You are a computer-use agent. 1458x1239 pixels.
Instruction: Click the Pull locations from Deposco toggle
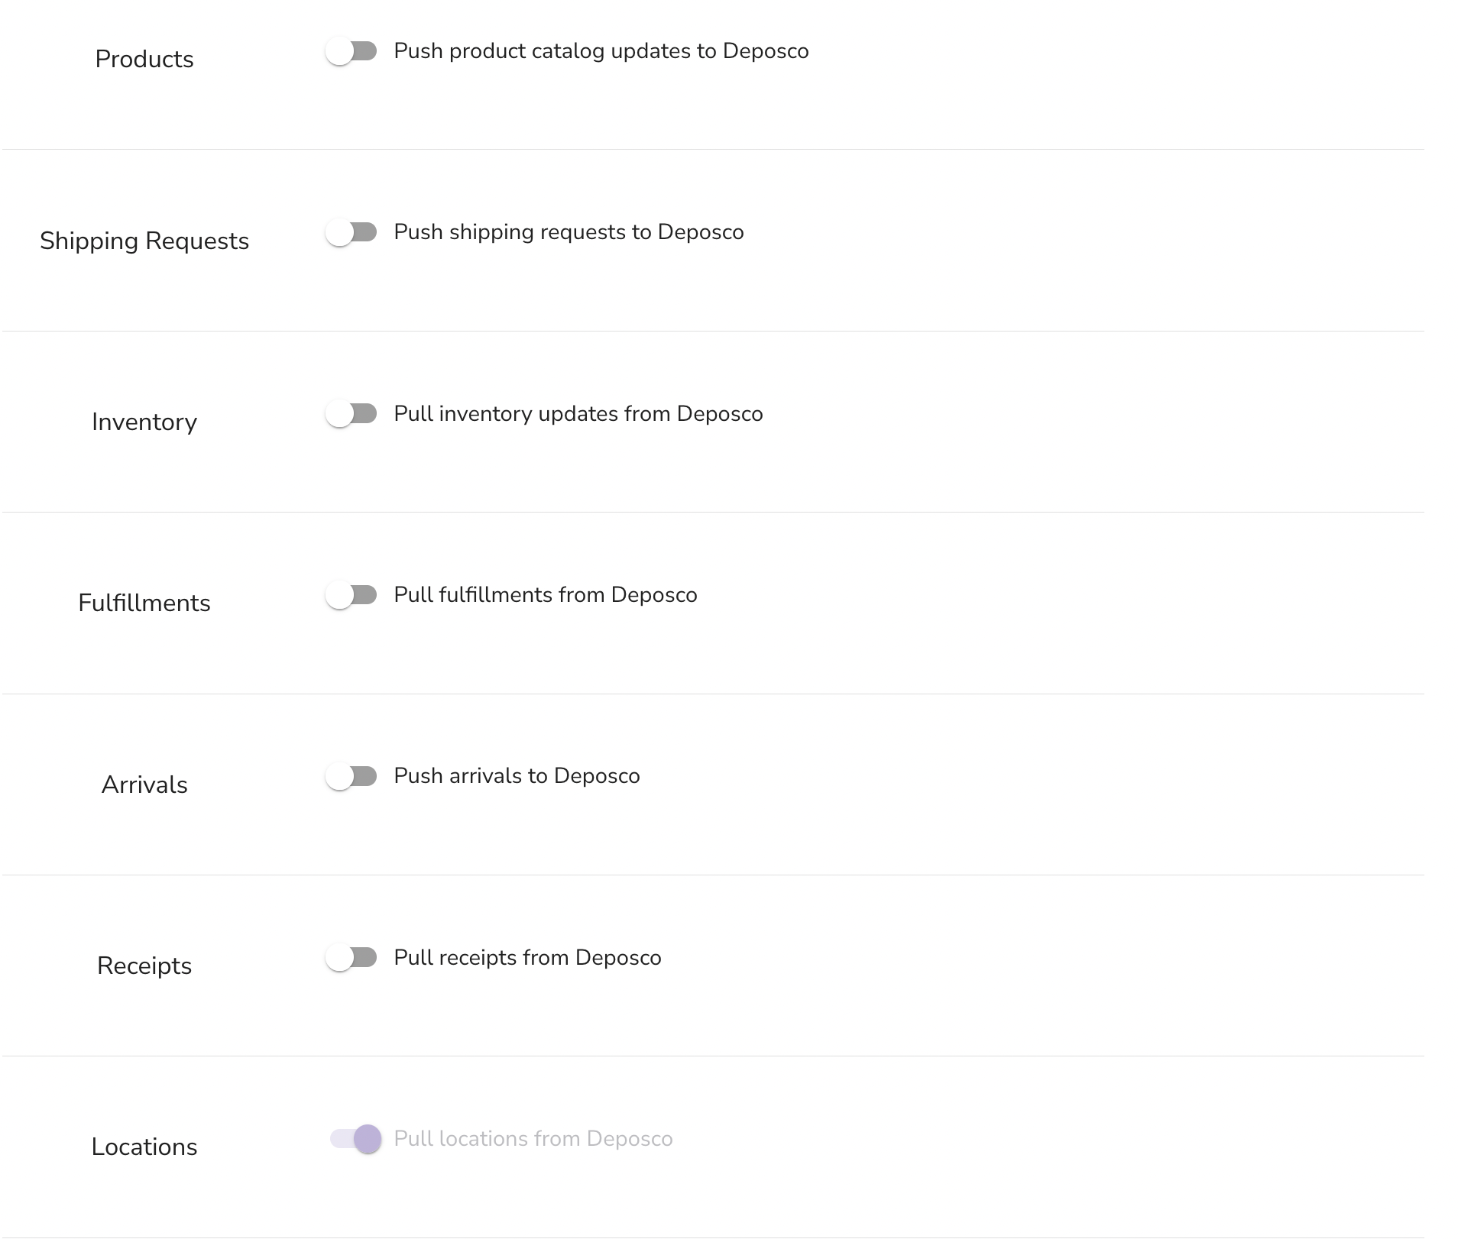coord(355,1139)
